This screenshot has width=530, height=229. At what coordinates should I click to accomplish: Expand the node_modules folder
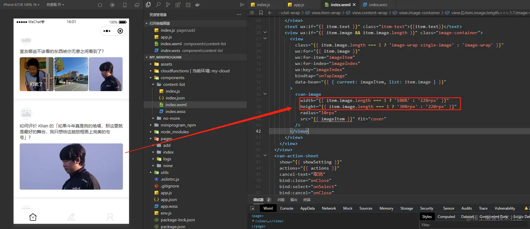point(151,132)
